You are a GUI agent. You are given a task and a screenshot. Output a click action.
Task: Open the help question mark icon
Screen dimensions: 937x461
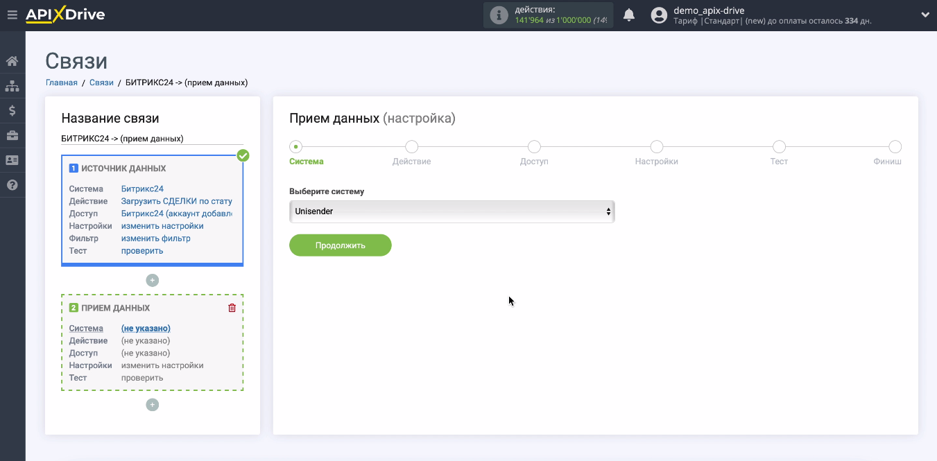[x=12, y=185]
